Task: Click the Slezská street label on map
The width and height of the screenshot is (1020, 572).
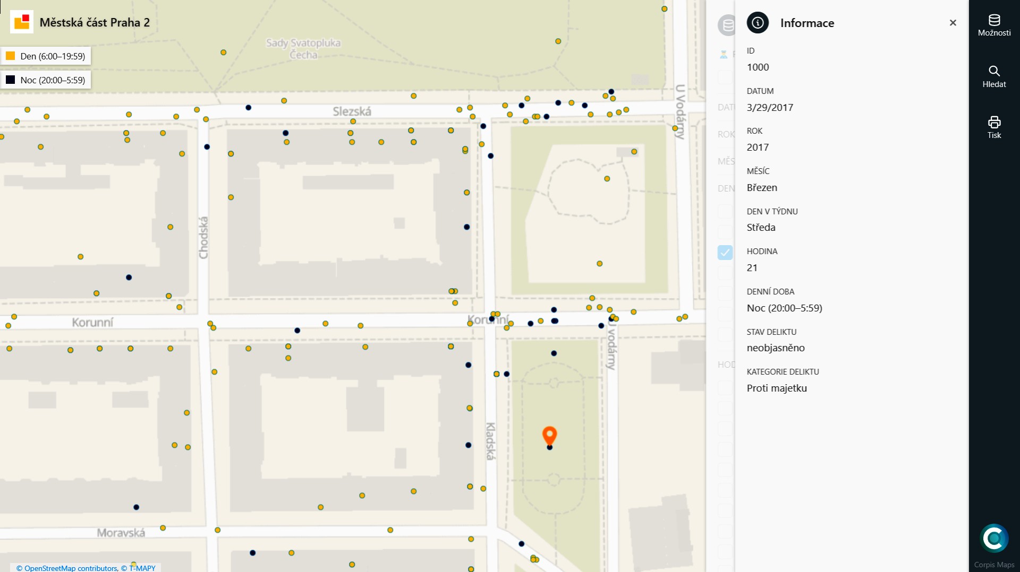Action: point(352,111)
